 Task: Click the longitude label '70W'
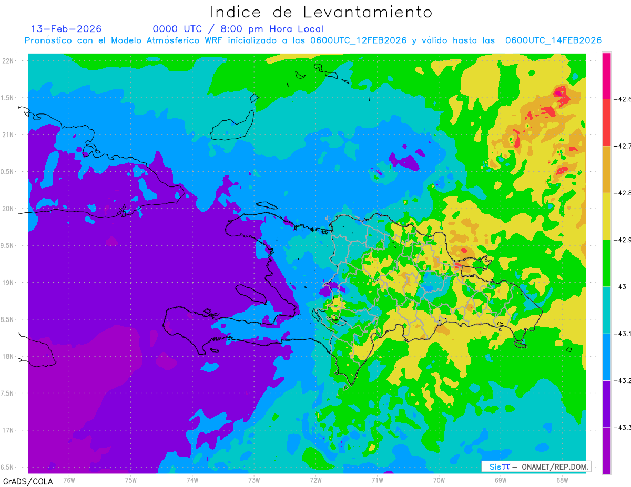(439, 480)
